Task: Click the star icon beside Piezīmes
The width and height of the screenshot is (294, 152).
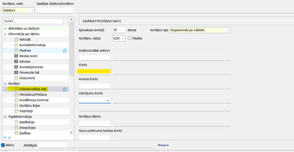Action: pos(65,51)
